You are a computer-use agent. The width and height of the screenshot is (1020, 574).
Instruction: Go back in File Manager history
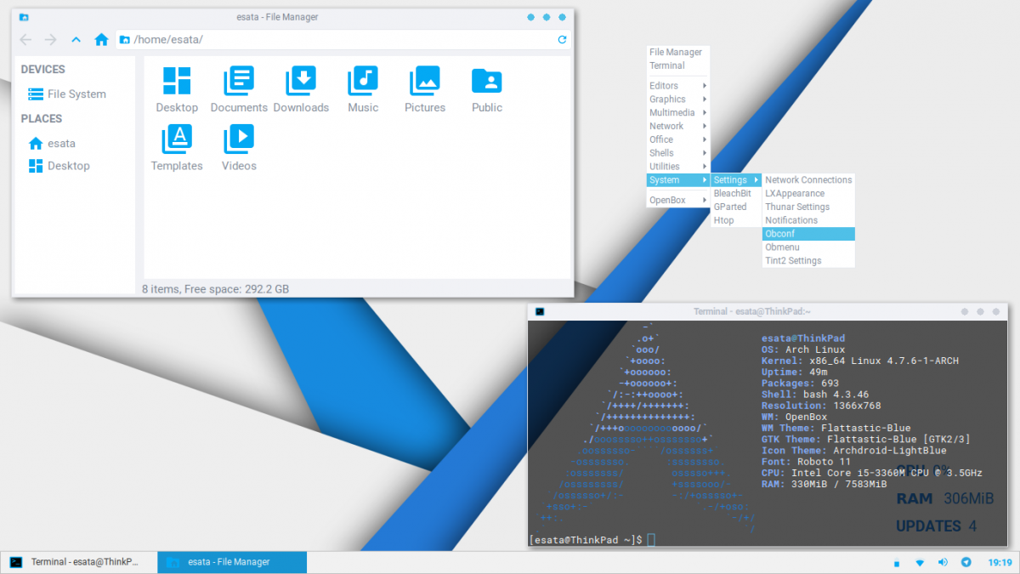25,40
